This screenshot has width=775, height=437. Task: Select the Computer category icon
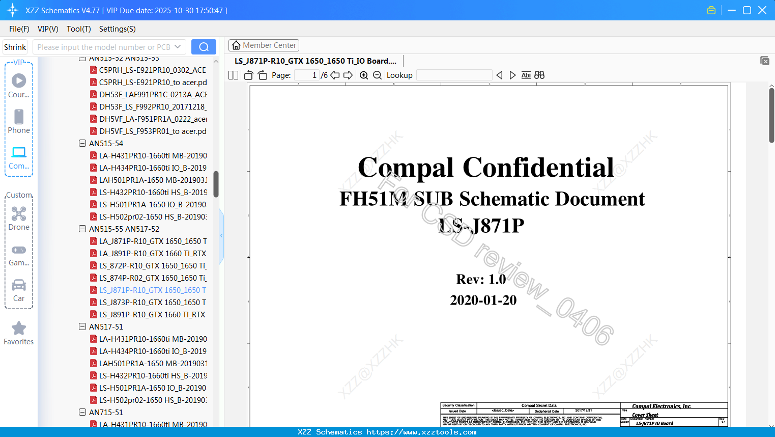[x=19, y=157]
